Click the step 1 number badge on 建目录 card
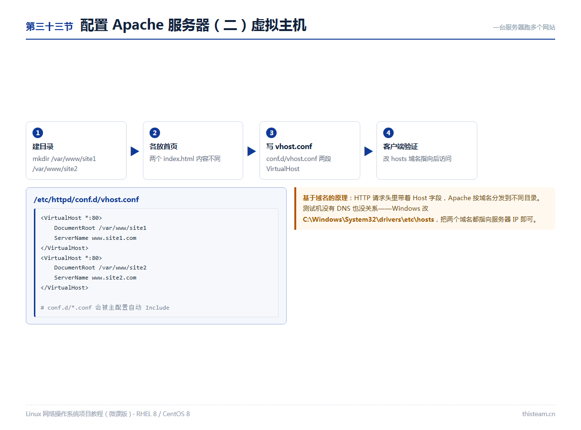Viewport: 581px width, 430px height. tap(38, 133)
